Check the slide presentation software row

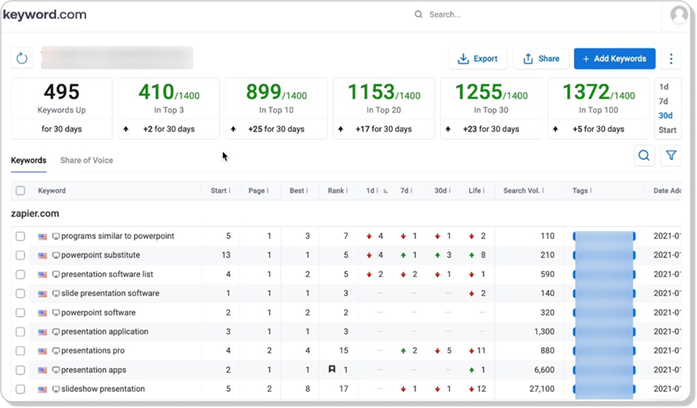pyautogui.click(x=20, y=293)
